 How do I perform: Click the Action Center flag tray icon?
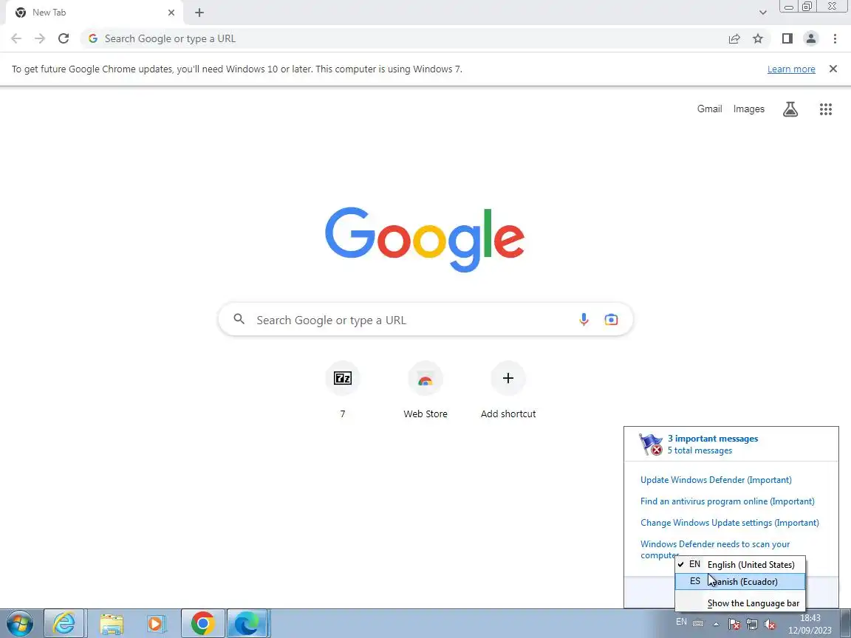734,625
